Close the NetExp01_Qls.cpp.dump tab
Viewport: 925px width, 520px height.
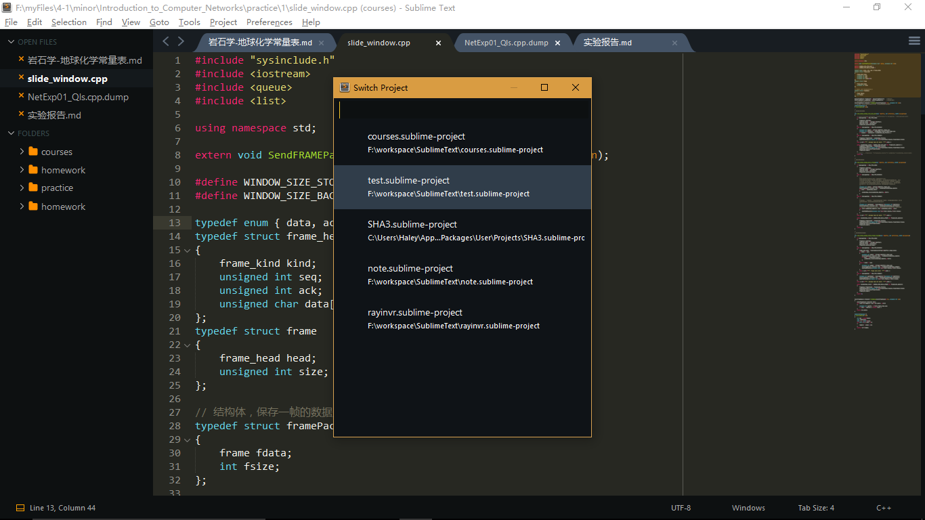pyautogui.click(x=558, y=43)
